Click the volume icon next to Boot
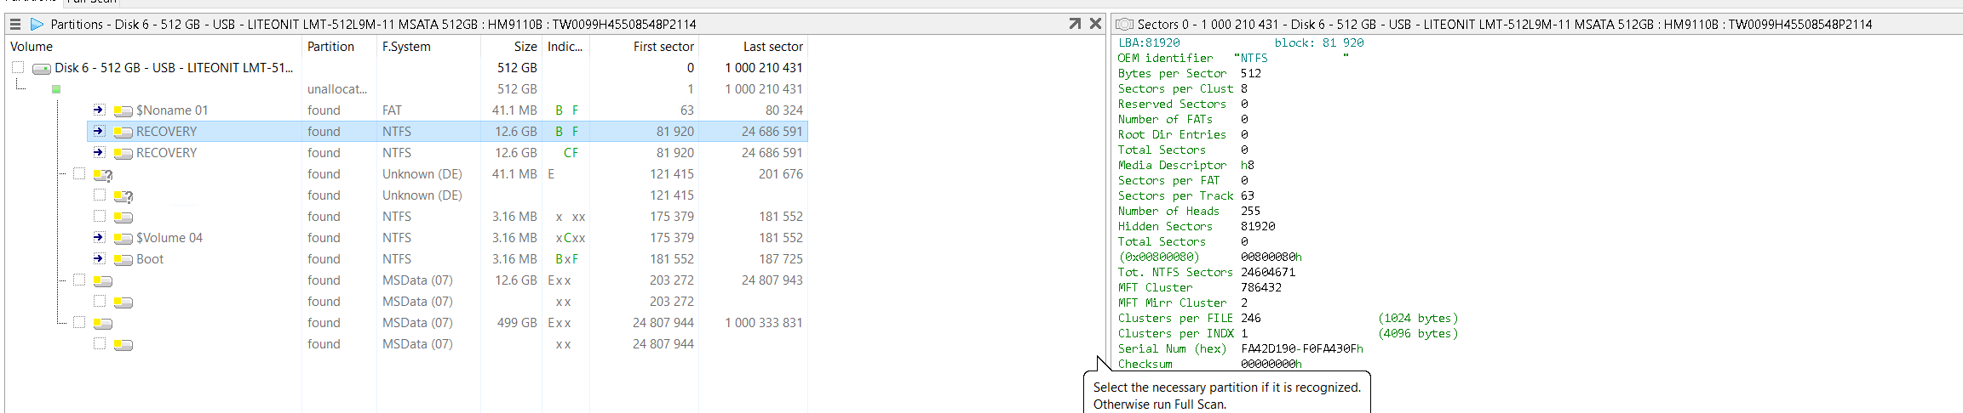The image size is (1963, 413). [123, 259]
